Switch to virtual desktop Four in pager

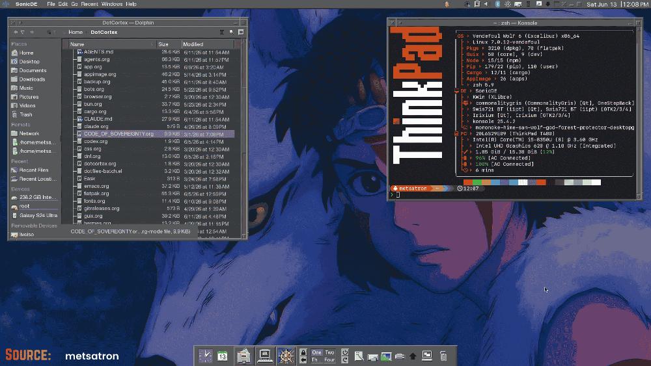[329, 359]
